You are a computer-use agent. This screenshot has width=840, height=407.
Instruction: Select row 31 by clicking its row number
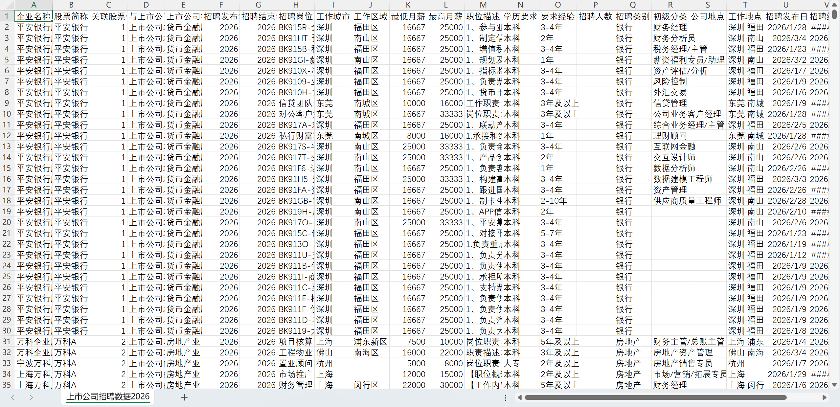7,341
